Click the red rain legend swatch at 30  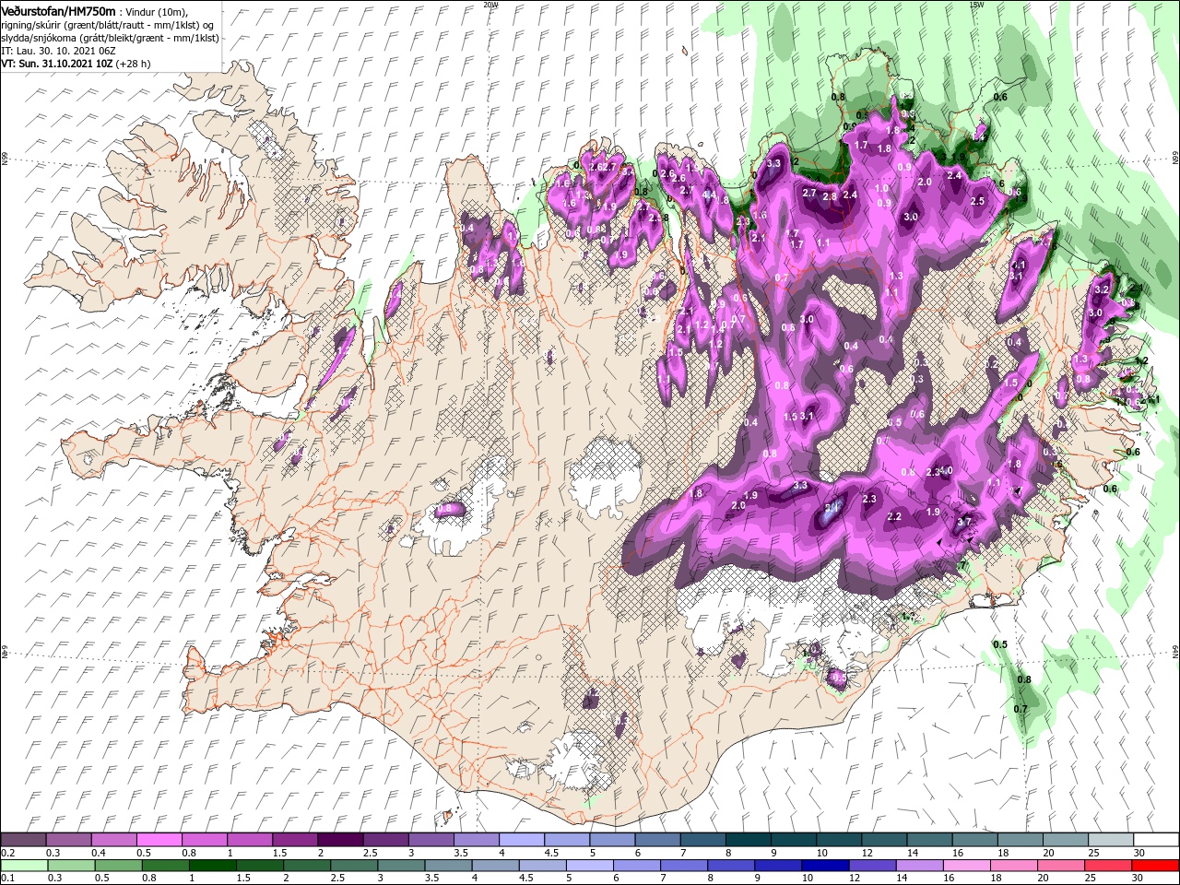pyautogui.click(x=1154, y=866)
